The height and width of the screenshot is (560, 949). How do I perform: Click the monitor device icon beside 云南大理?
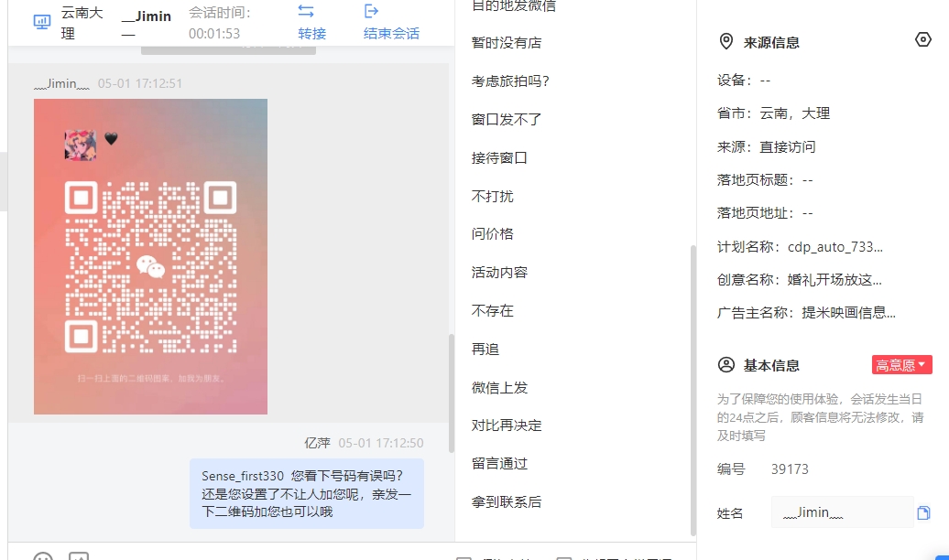click(x=42, y=22)
